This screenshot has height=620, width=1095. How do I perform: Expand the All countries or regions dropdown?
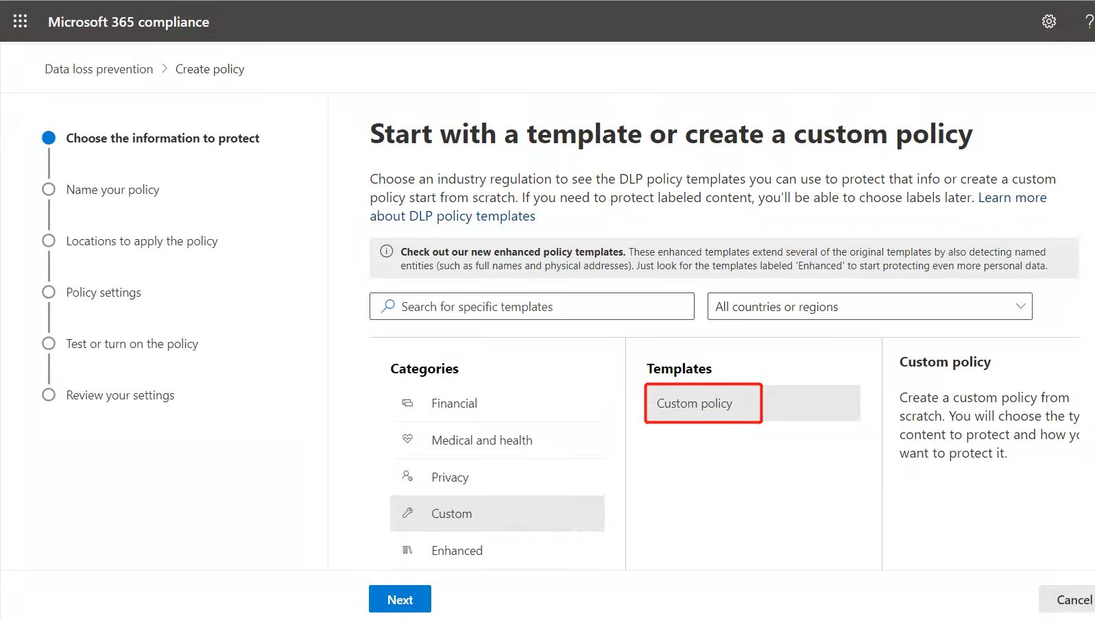point(869,306)
